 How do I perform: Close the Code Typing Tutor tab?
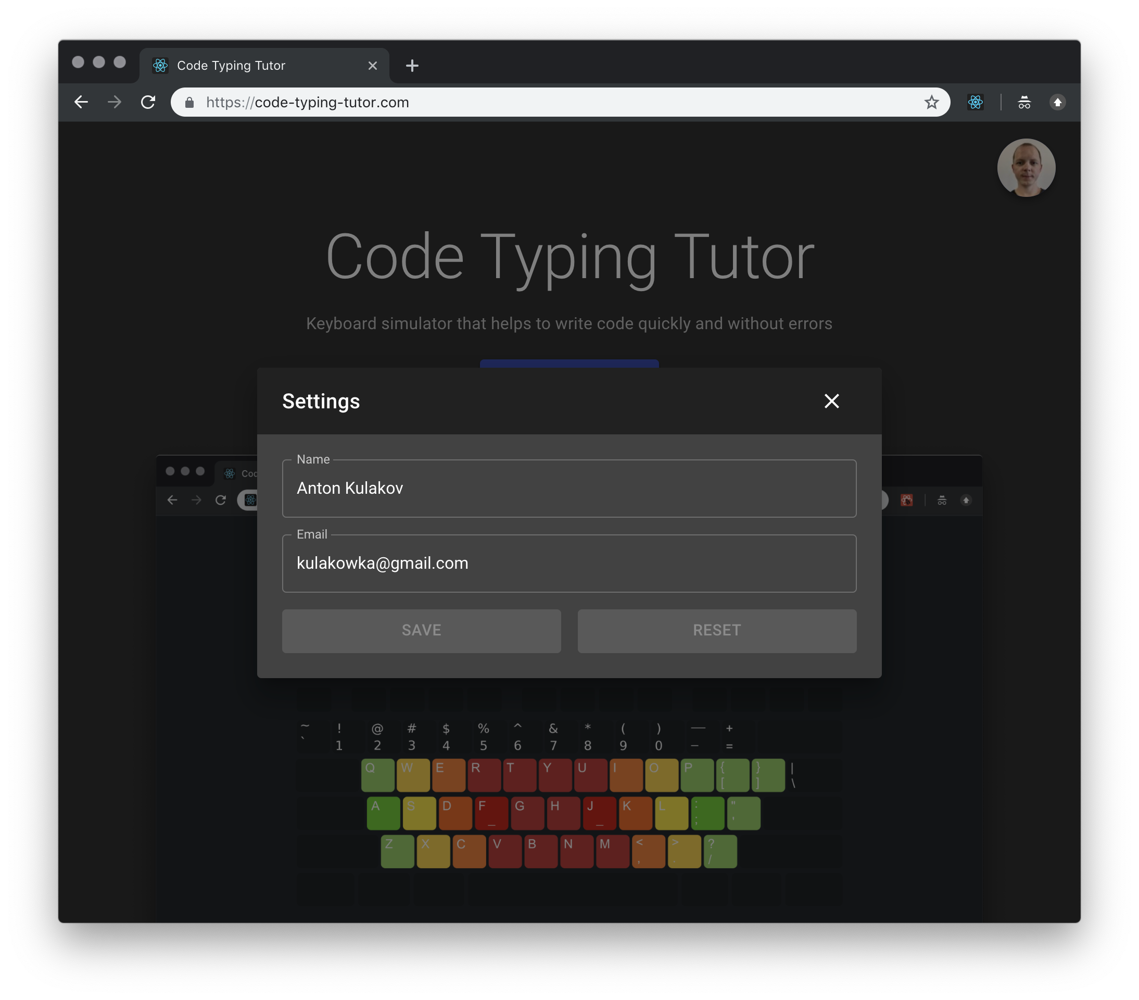(x=372, y=66)
